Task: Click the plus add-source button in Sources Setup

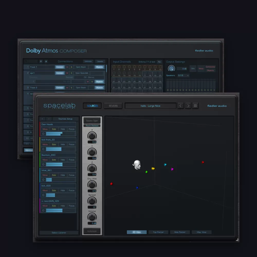Action: (42, 119)
